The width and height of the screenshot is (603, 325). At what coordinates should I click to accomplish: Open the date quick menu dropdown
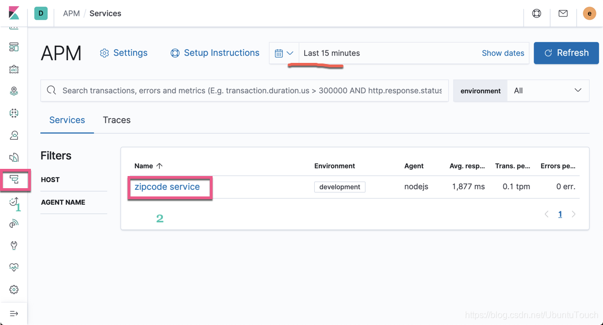point(284,53)
